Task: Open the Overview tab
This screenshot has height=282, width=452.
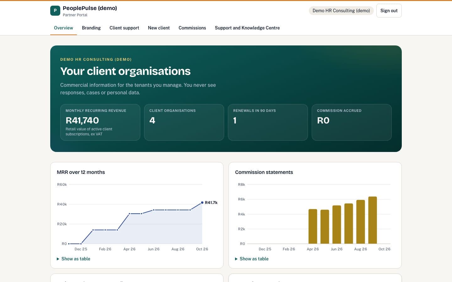Action: click(63, 28)
